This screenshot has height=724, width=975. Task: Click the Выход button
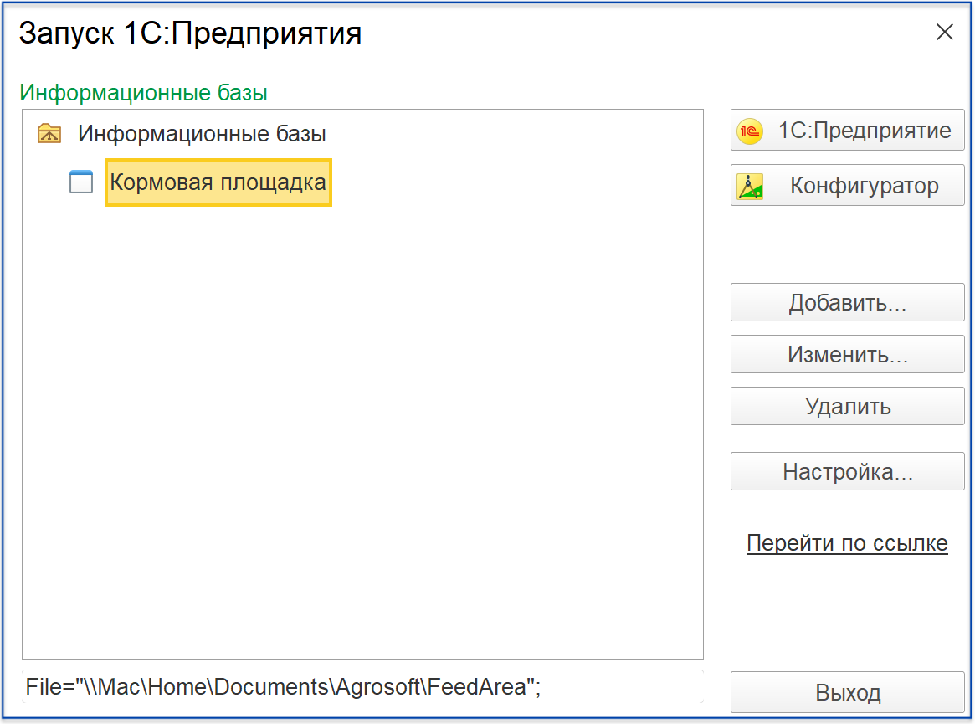pos(848,692)
